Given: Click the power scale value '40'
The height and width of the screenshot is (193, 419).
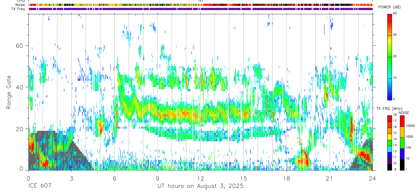Looking at the screenshot, I should (x=395, y=14).
